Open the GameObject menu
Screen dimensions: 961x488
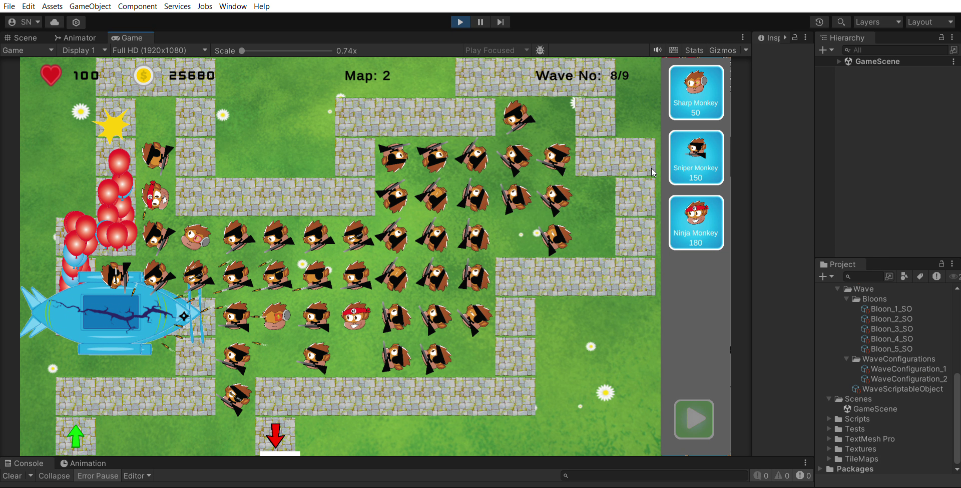pos(90,6)
